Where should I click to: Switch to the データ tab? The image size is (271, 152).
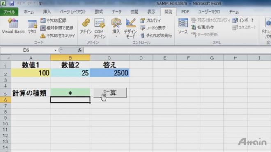tap(117, 12)
